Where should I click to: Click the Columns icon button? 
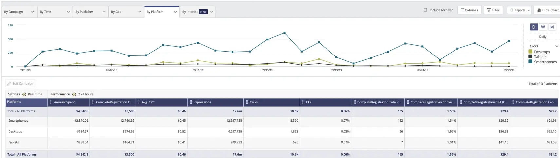click(x=462, y=10)
